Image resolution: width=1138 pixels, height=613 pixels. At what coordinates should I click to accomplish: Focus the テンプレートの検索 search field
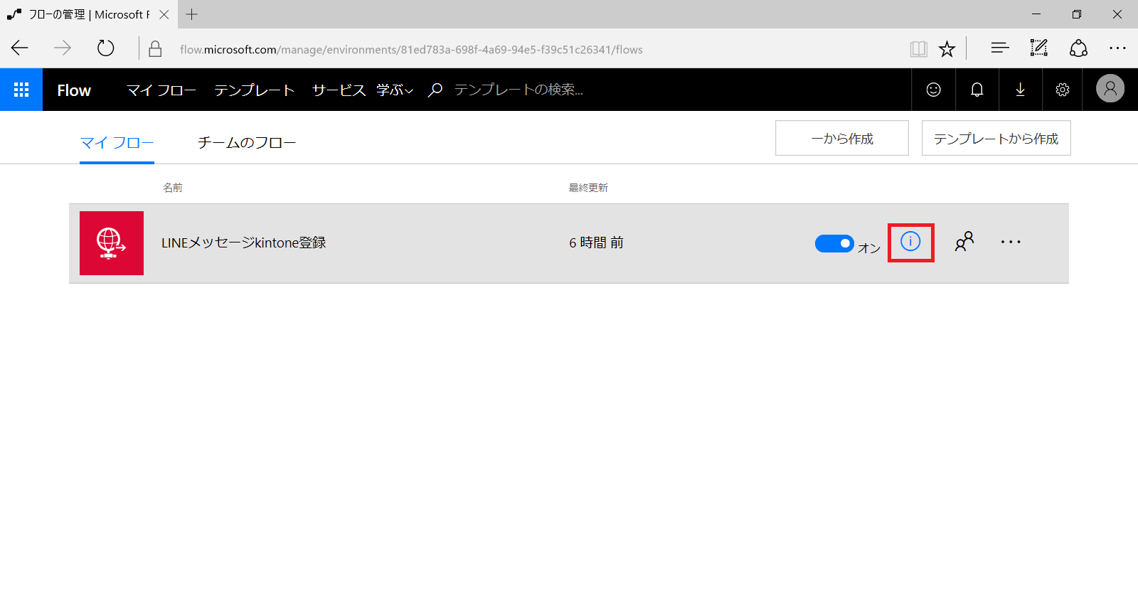tap(519, 90)
